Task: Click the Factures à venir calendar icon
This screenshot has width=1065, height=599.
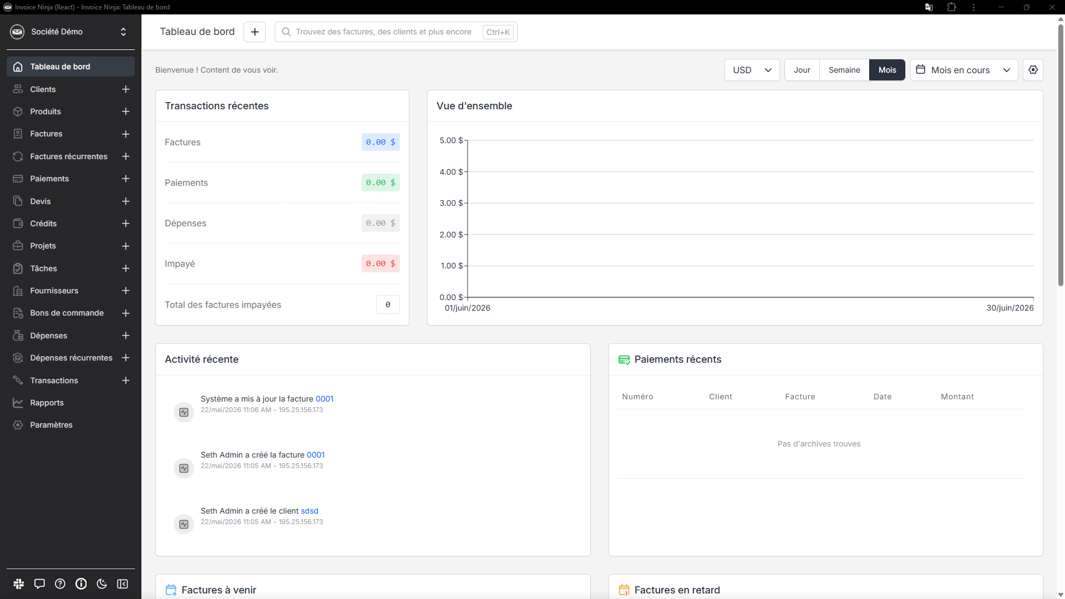Action: pos(171,590)
